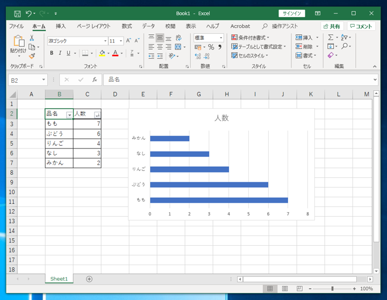Increase decimal places
The image size is (387, 300).
198,56
